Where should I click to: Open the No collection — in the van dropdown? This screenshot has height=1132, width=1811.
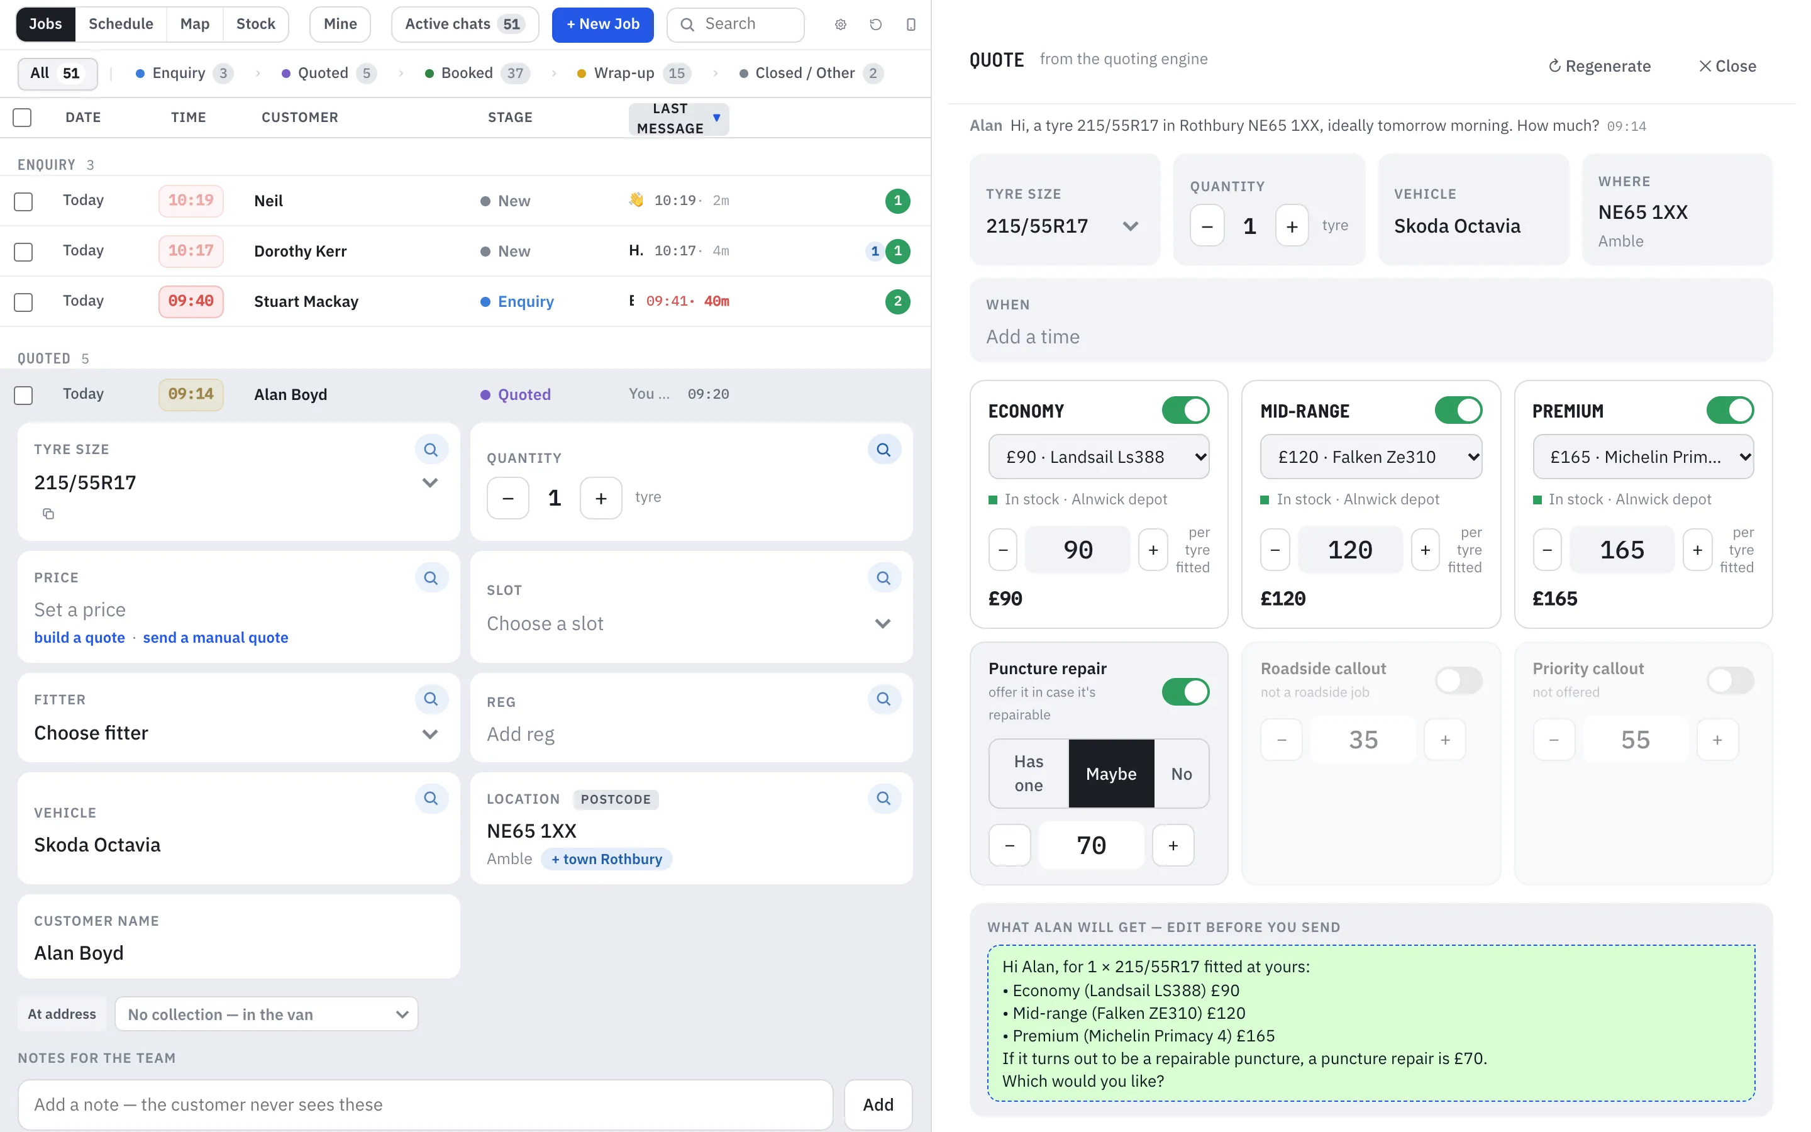pos(267,1014)
